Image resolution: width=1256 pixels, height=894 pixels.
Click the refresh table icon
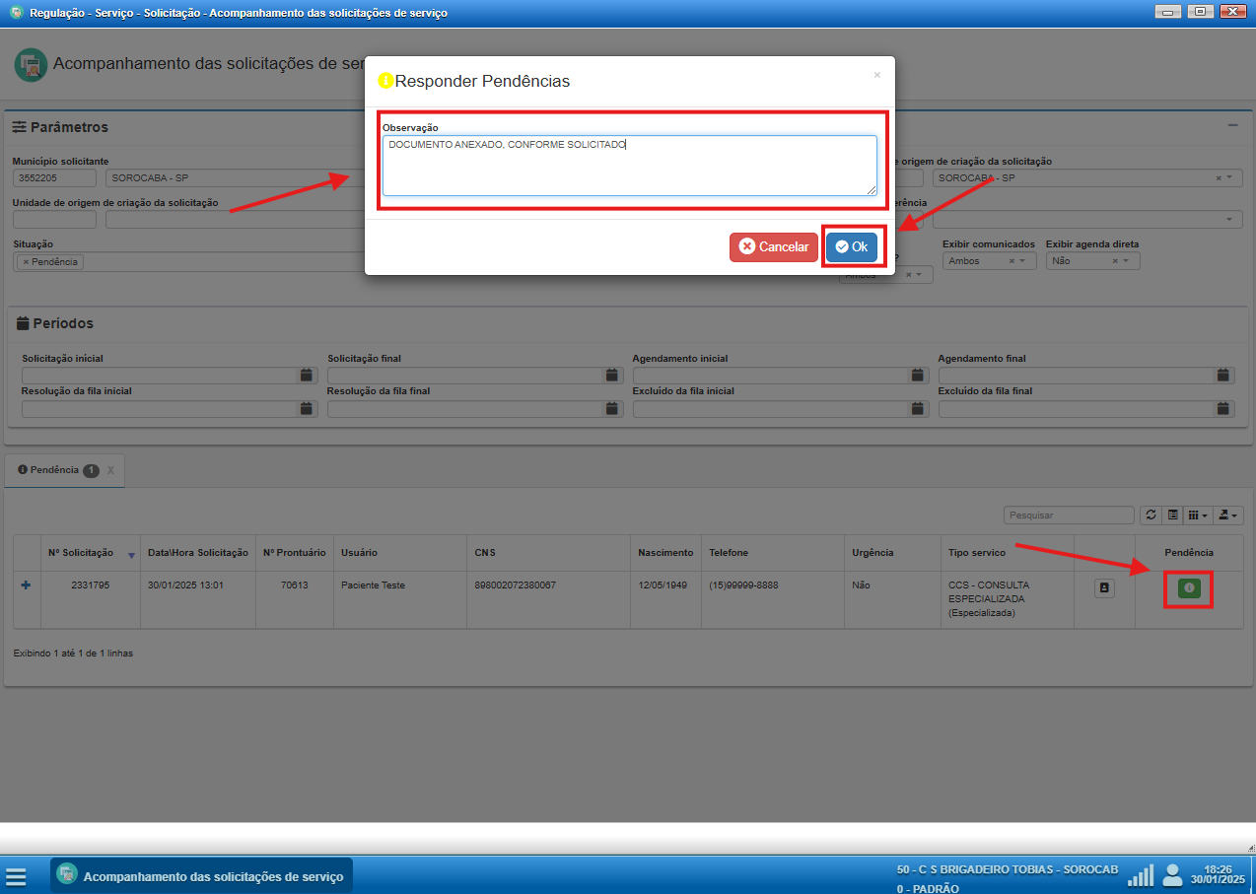(1151, 515)
